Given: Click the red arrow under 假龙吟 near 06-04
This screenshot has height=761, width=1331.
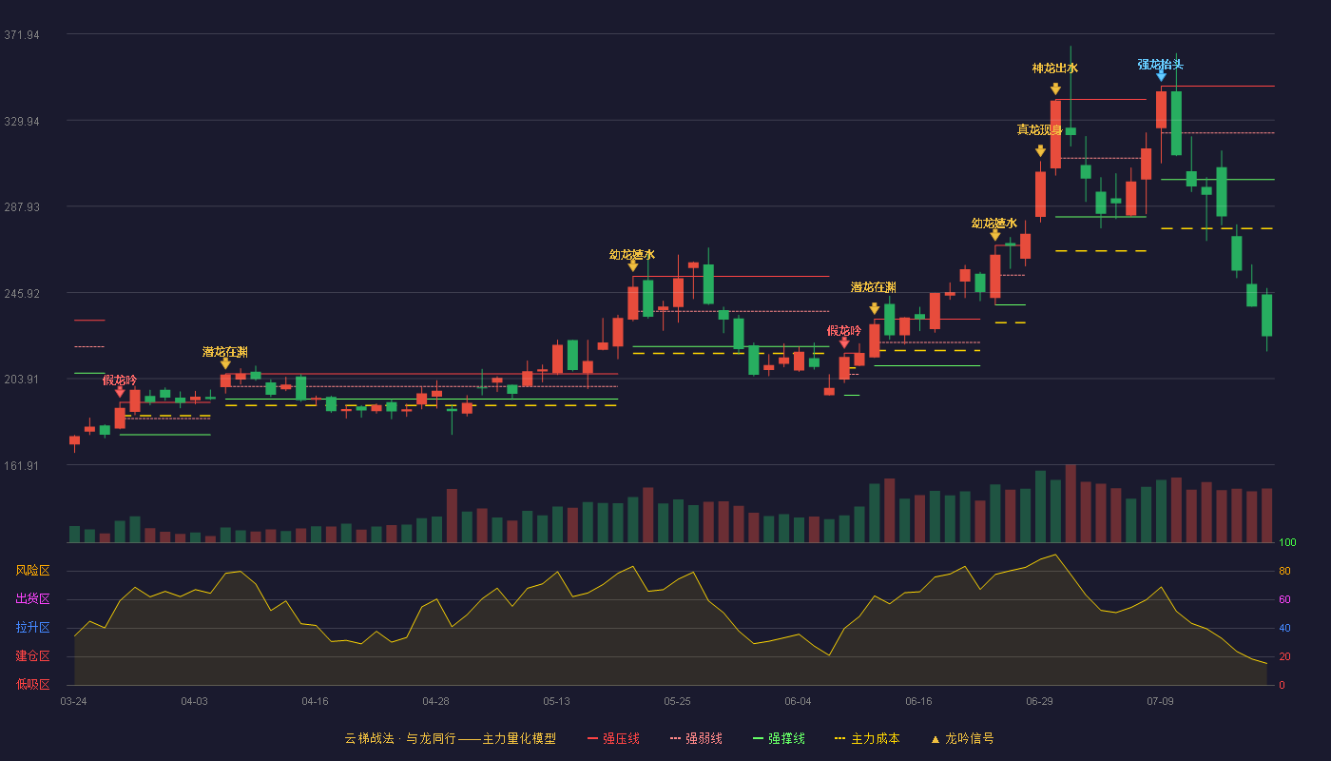Looking at the screenshot, I should pos(844,342).
